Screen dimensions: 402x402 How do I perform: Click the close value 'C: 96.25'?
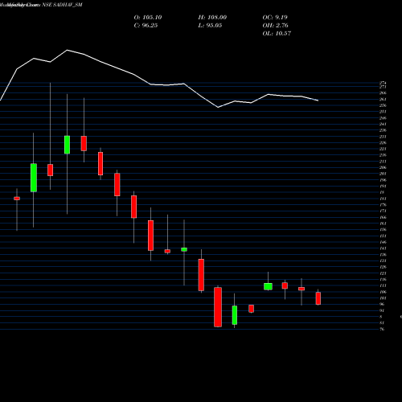[x=146, y=26]
